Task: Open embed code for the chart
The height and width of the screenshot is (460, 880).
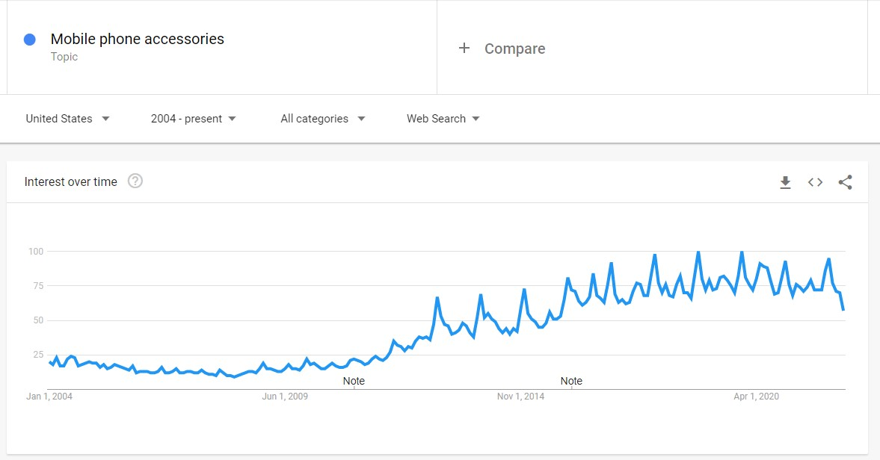Action: point(815,182)
